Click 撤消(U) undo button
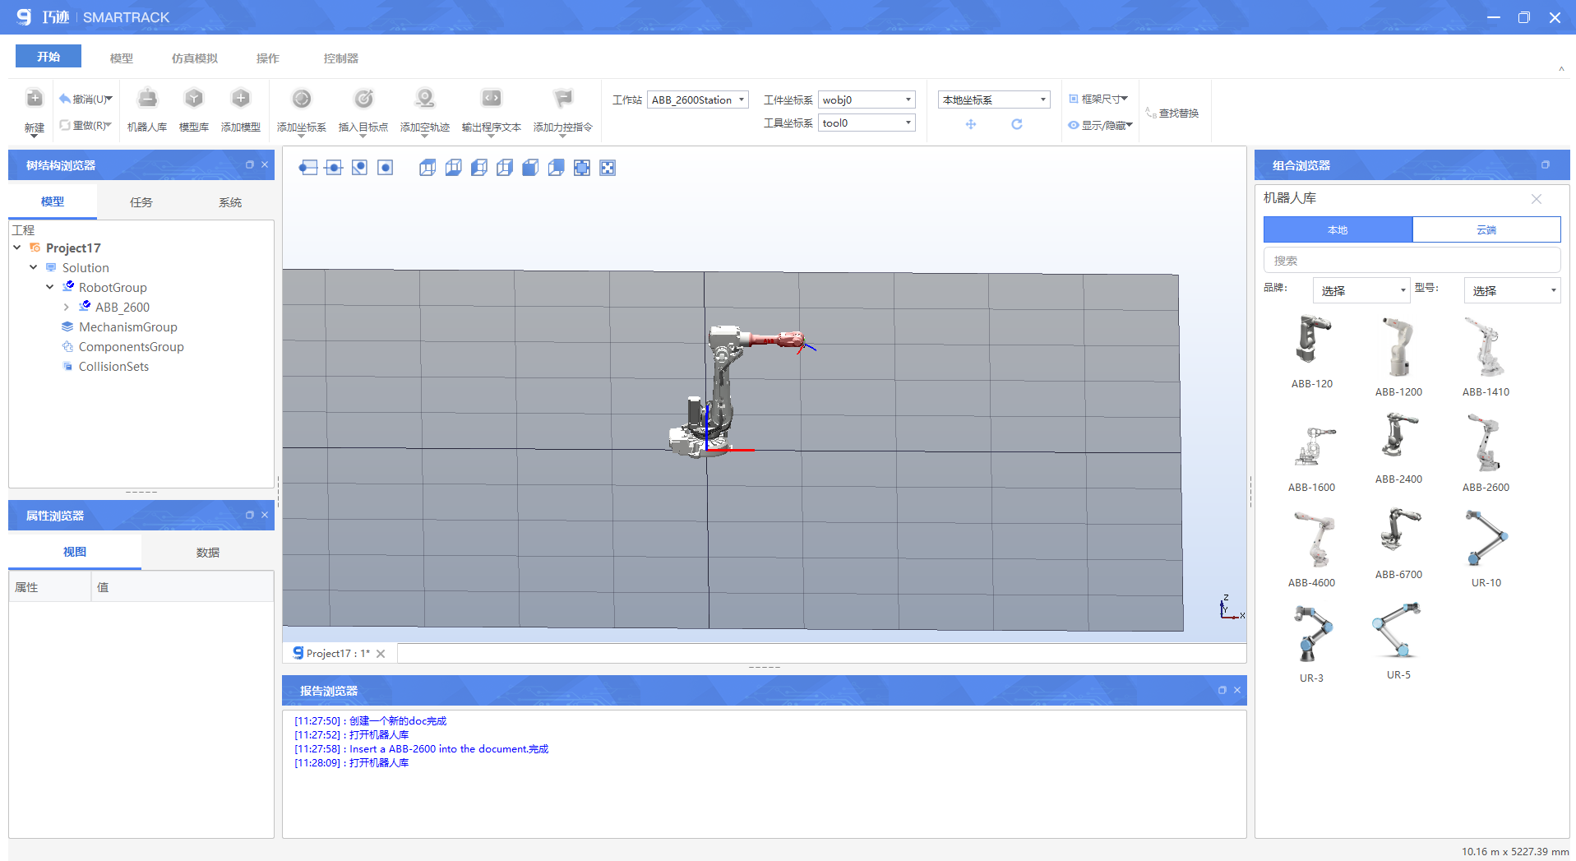Viewport: 1576px width, 861px height. [86, 99]
